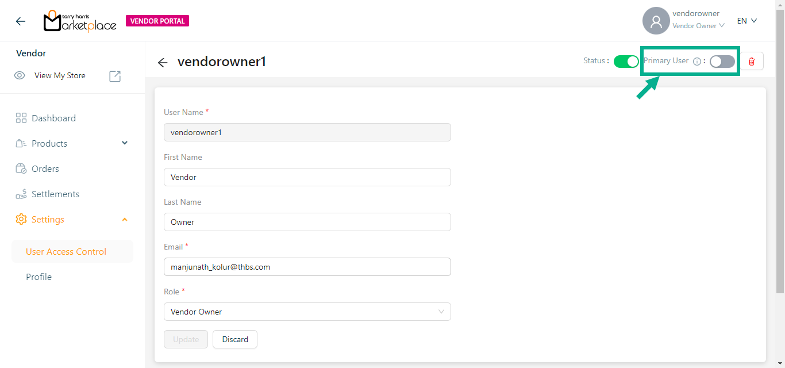The height and width of the screenshot is (368, 785).
Task: Open the Profile settings link
Action: click(39, 277)
